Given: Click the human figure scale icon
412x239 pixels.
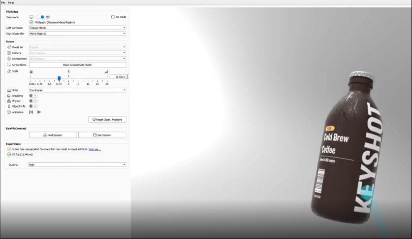Looking at the screenshot, I should point(68,71).
